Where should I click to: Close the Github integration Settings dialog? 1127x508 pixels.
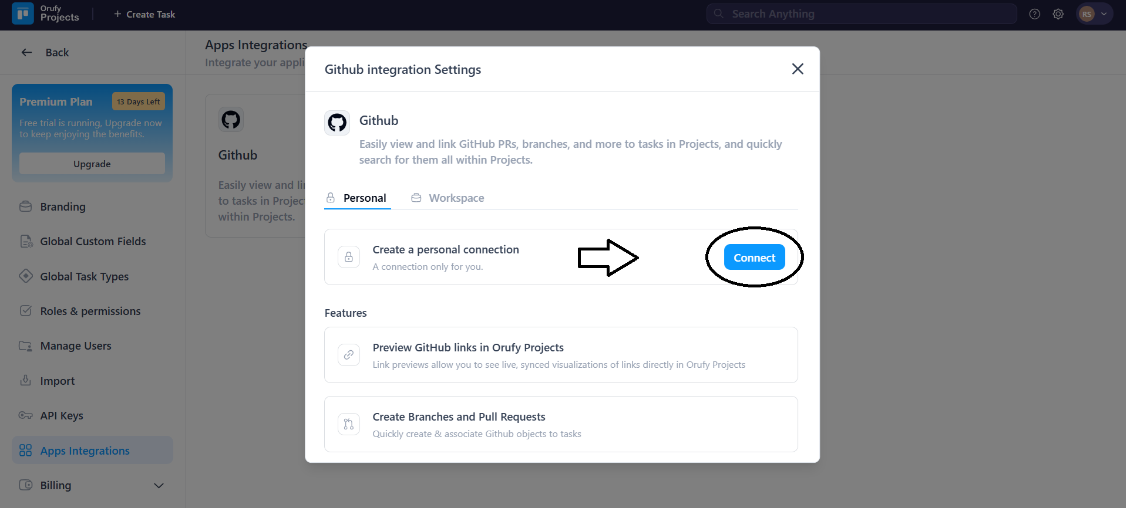coord(797,69)
